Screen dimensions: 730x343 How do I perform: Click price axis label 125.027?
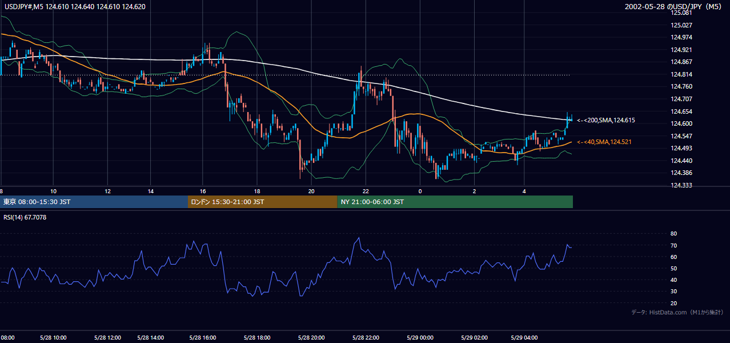(x=681, y=25)
